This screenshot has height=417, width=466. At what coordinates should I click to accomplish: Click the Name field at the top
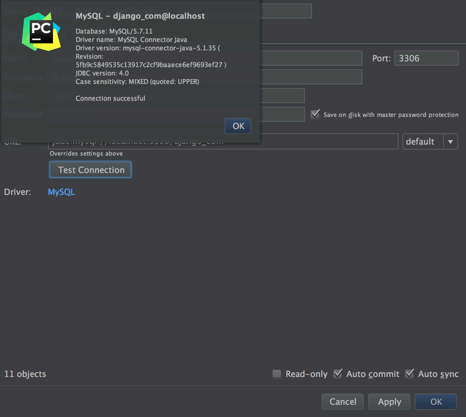pyautogui.click(x=286, y=11)
